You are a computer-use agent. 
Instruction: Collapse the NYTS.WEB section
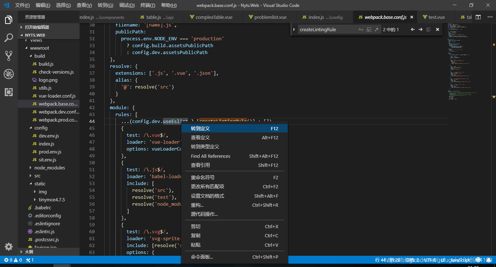pos(49,35)
